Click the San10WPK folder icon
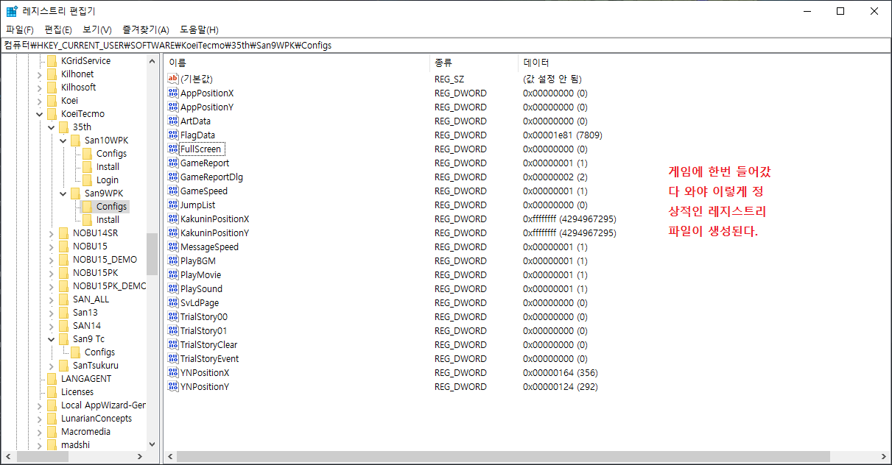 tap(75, 141)
